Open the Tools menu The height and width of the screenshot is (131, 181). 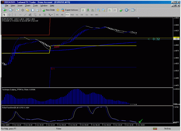tap(35, 6)
